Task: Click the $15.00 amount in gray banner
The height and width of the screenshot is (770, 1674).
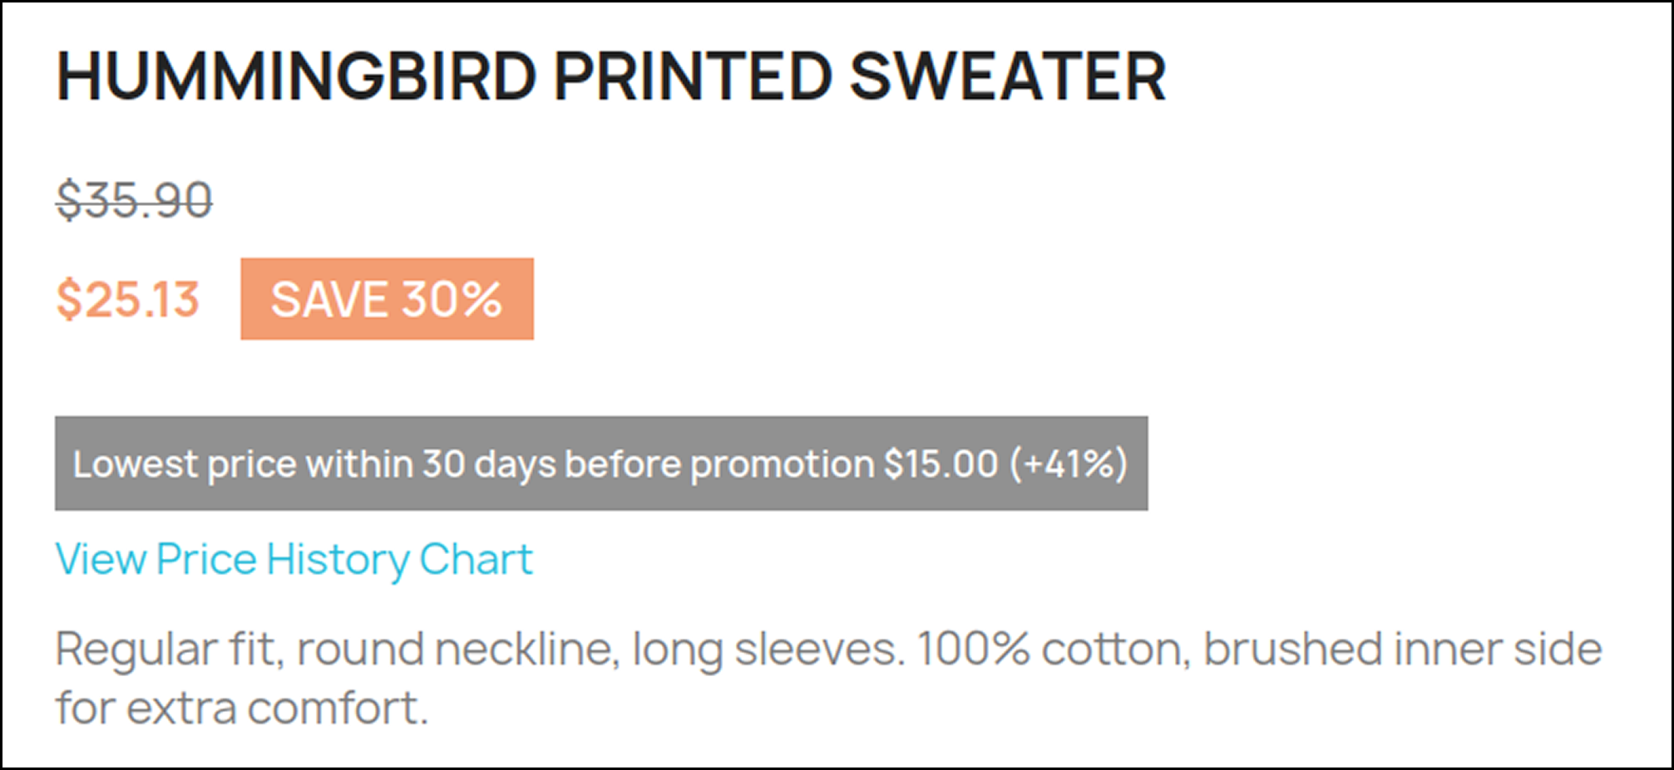Action: tap(941, 463)
